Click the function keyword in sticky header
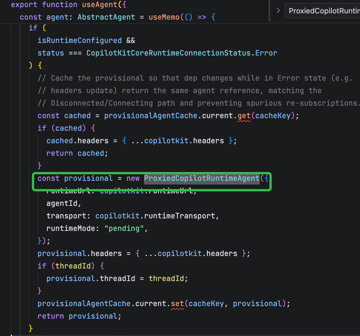The image size is (360, 336). (x=60, y=5)
